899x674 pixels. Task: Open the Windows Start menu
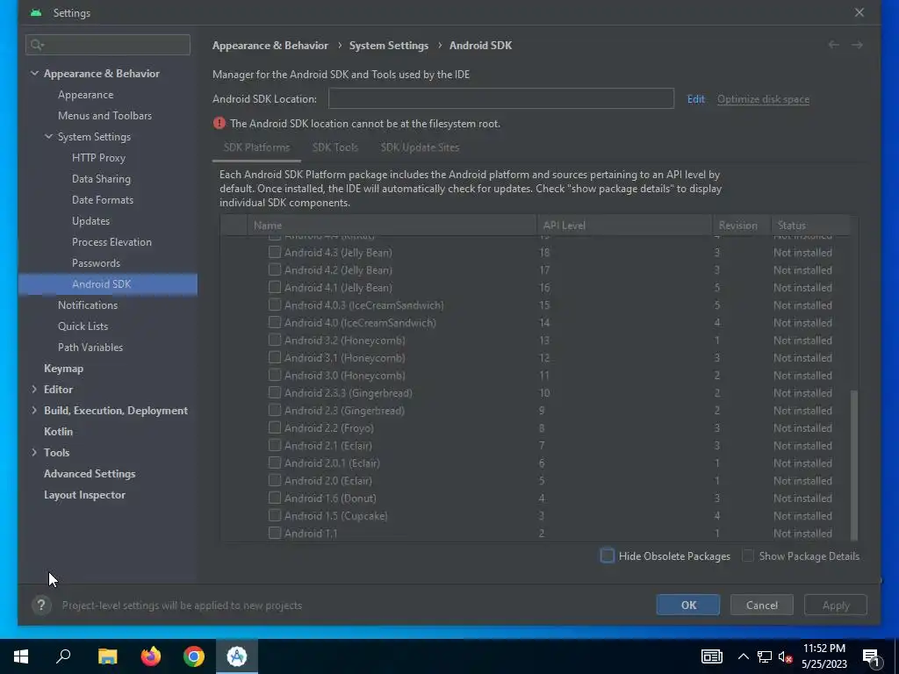(21, 656)
